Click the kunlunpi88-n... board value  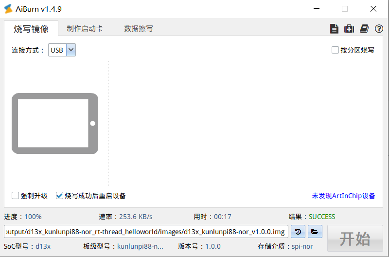(x=140, y=246)
